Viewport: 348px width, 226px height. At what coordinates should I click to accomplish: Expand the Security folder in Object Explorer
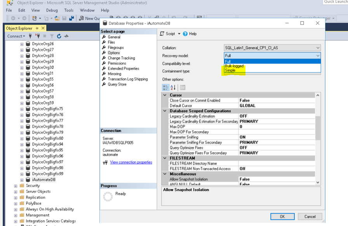tap(16, 186)
